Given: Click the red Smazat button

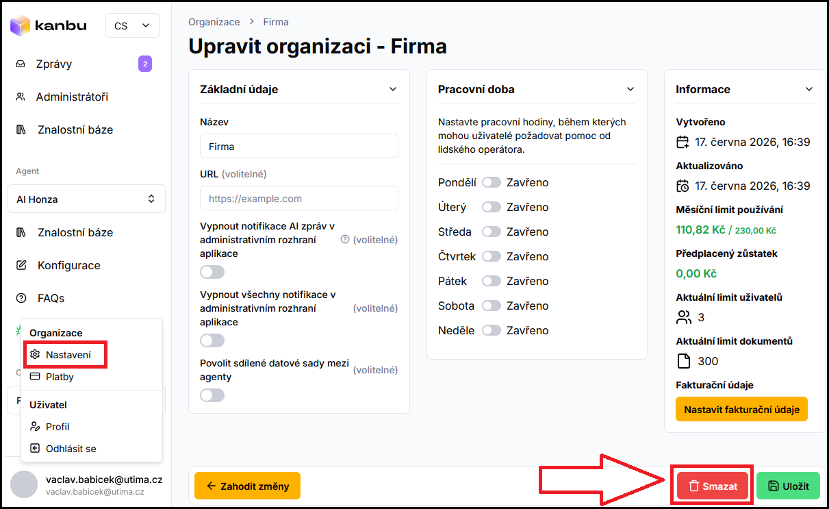Looking at the screenshot, I should pos(713,486).
